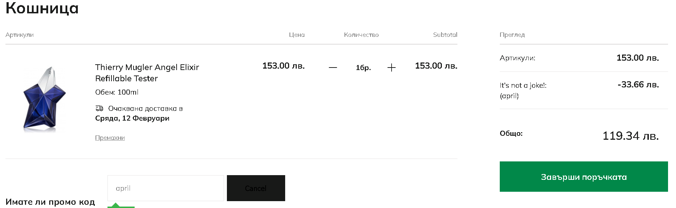The image size is (676, 208).
Task: Click the Сряда, 12 Февруари delivery date
Action: 132,118
